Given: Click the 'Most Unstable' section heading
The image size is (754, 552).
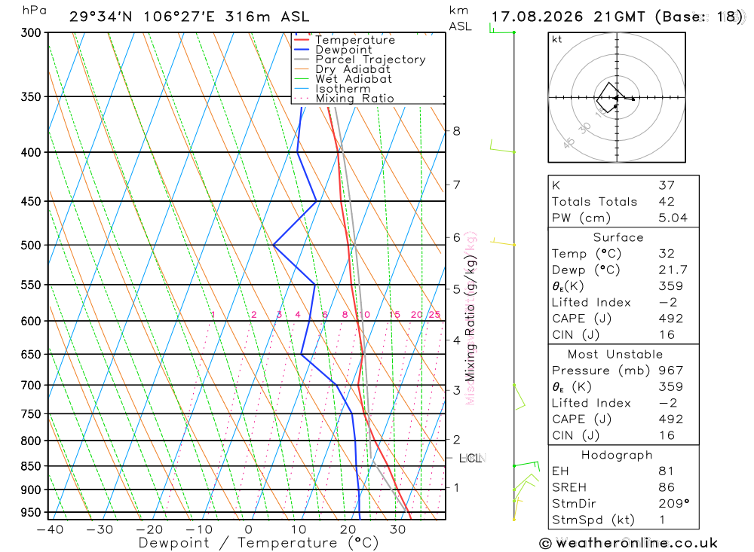Looking at the screenshot, I should (615, 355).
